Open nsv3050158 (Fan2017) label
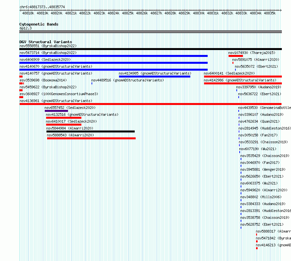Viewport: 291px width, 261px height. click(258, 135)
